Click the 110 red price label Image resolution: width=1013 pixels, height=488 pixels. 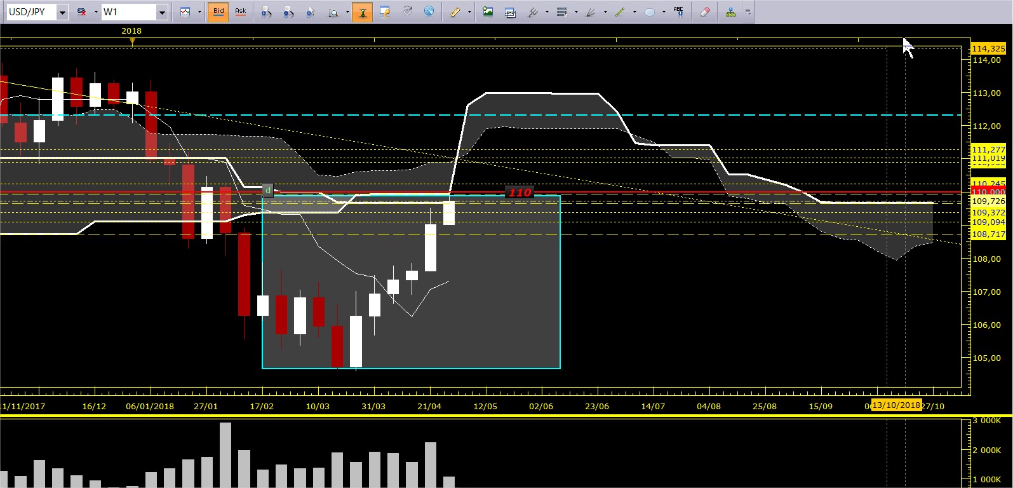[x=520, y=193]
